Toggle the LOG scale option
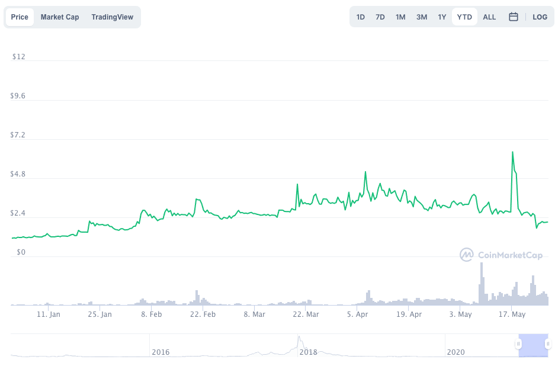Image resolution: width=555 pixels, height=366 pixels. [540, 17]
